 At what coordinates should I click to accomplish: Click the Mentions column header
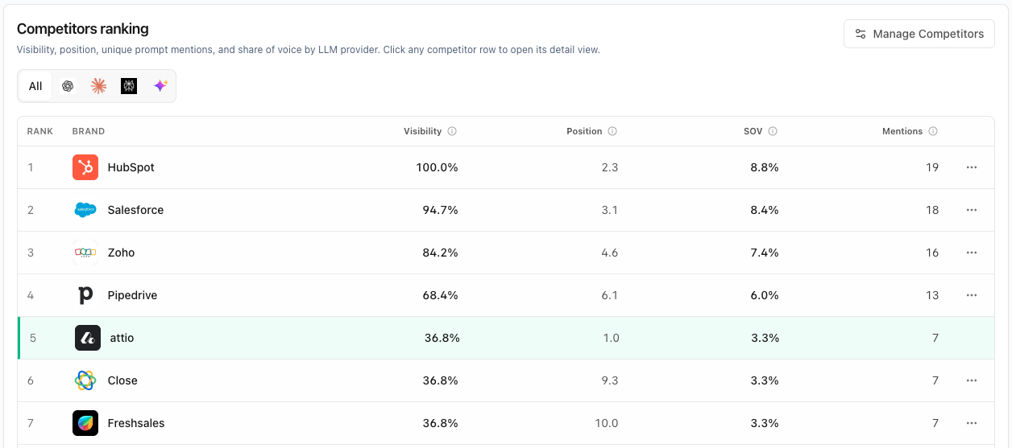pyautogui.click(x=902, y=131)
